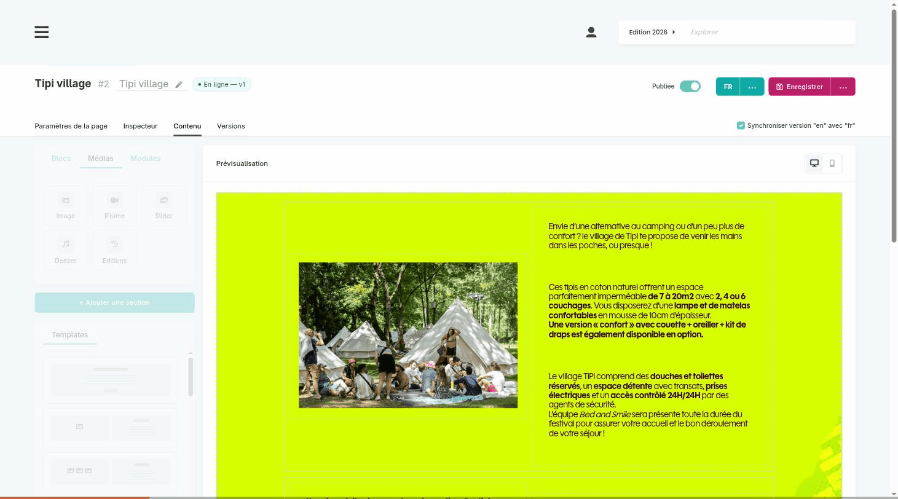Click the Explorer search field
Viewport: 898px width, 499px height.
(x=768, y=32)
